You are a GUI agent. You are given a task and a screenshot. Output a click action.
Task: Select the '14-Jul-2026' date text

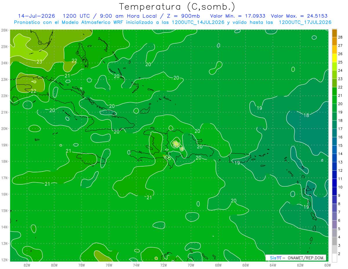click(x=37, y=16)
